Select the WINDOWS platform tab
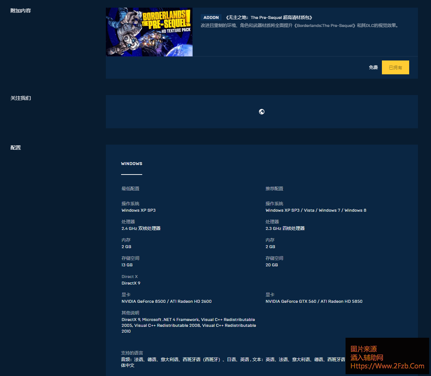Image resolution: width=431 pixels, height=376 pixels. click(x=132, y=164)
